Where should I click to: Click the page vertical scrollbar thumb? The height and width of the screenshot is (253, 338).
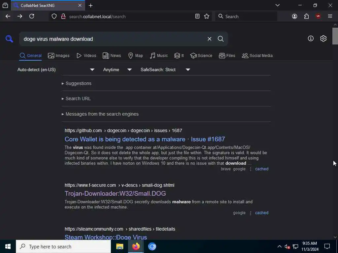tap(335, 36)
